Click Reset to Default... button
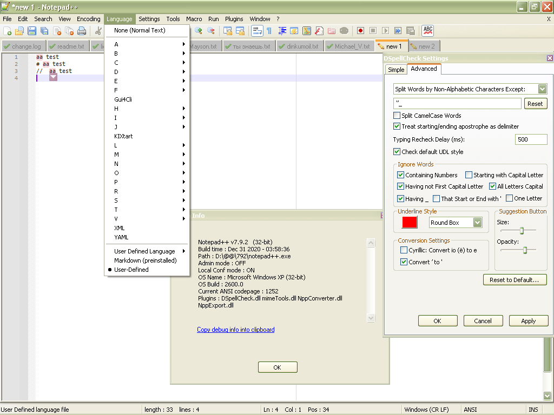 [515, 280]
